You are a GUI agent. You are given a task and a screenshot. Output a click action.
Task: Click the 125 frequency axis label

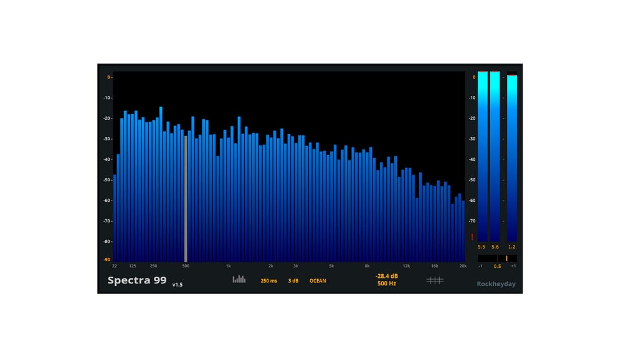click(133, 266)
